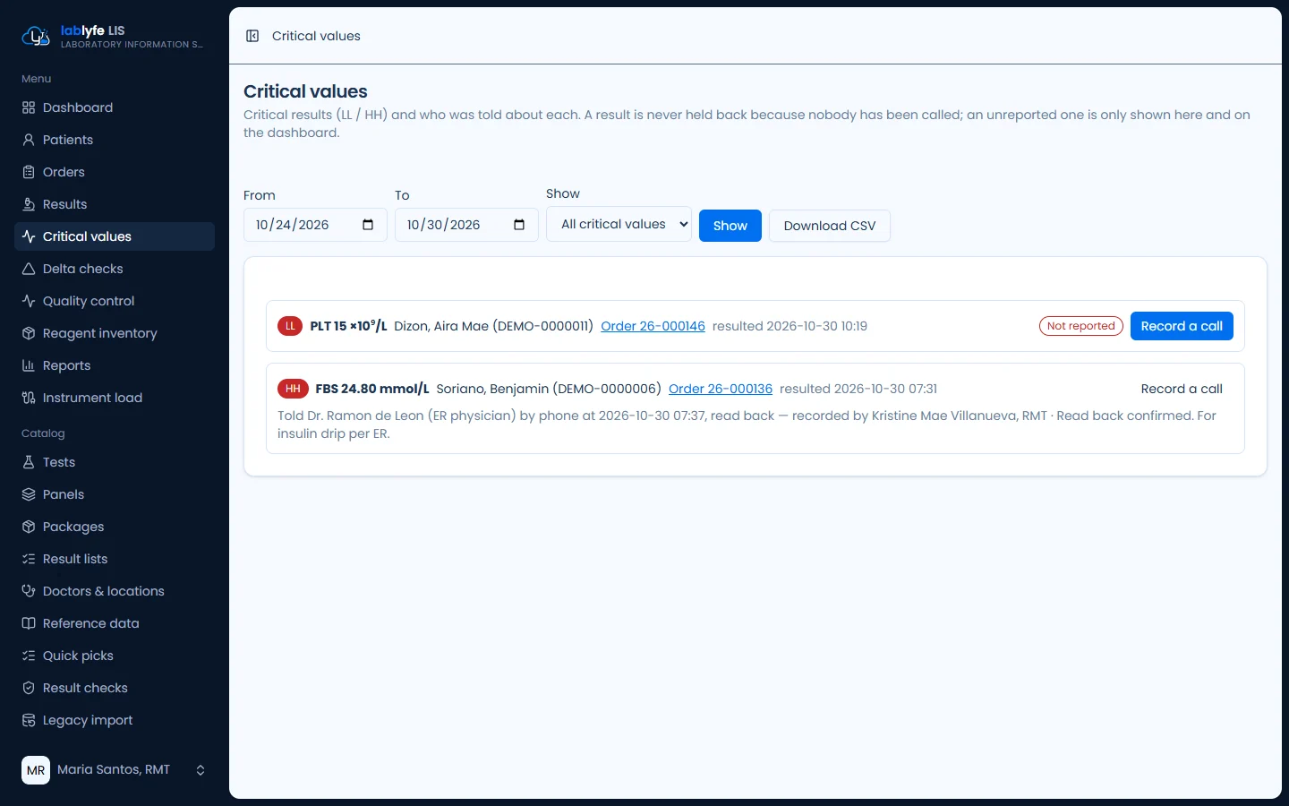Record a call for the PLT result

1182,326
